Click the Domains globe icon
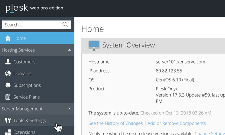This screenshot has width=225, height=135. [8, 73]
